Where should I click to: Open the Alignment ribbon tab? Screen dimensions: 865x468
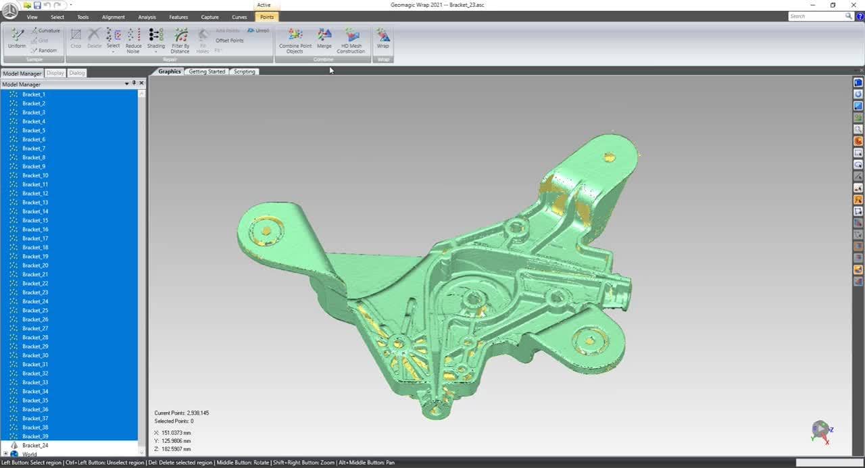(113, 17)
